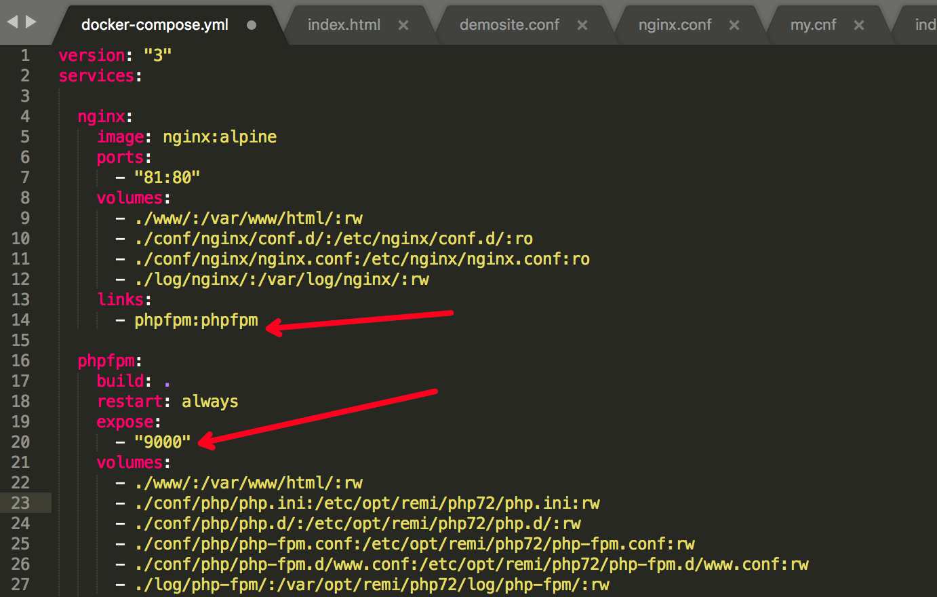Click the unsaved dot on docker-compose.yml tab

tap(252, 25)
